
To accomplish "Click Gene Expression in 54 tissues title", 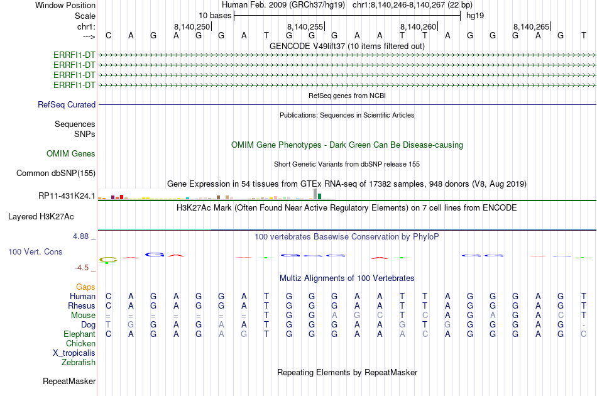I will 347,184.
